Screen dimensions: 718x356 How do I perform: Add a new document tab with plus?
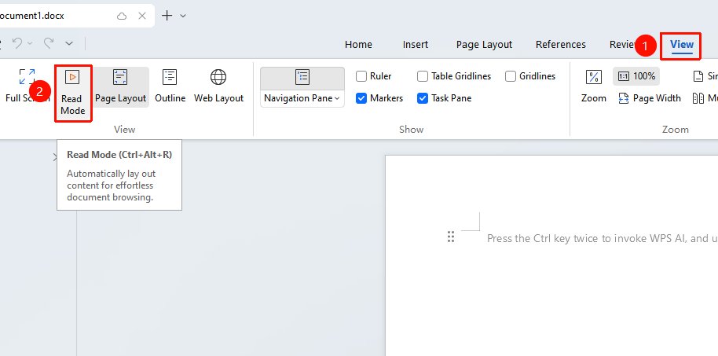pos(167,16)
